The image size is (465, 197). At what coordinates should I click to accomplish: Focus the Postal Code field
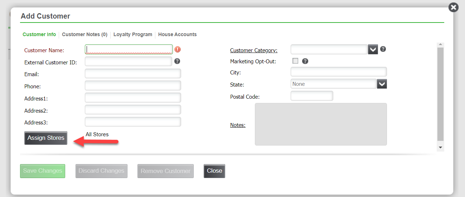pos(312,96)
